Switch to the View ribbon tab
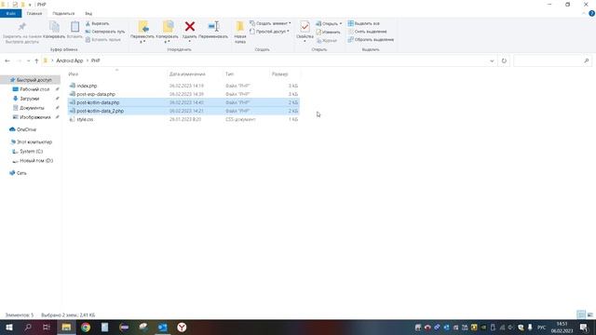Image resolution: width=596 pixels, height=335 pixels. tap(88, 13)
